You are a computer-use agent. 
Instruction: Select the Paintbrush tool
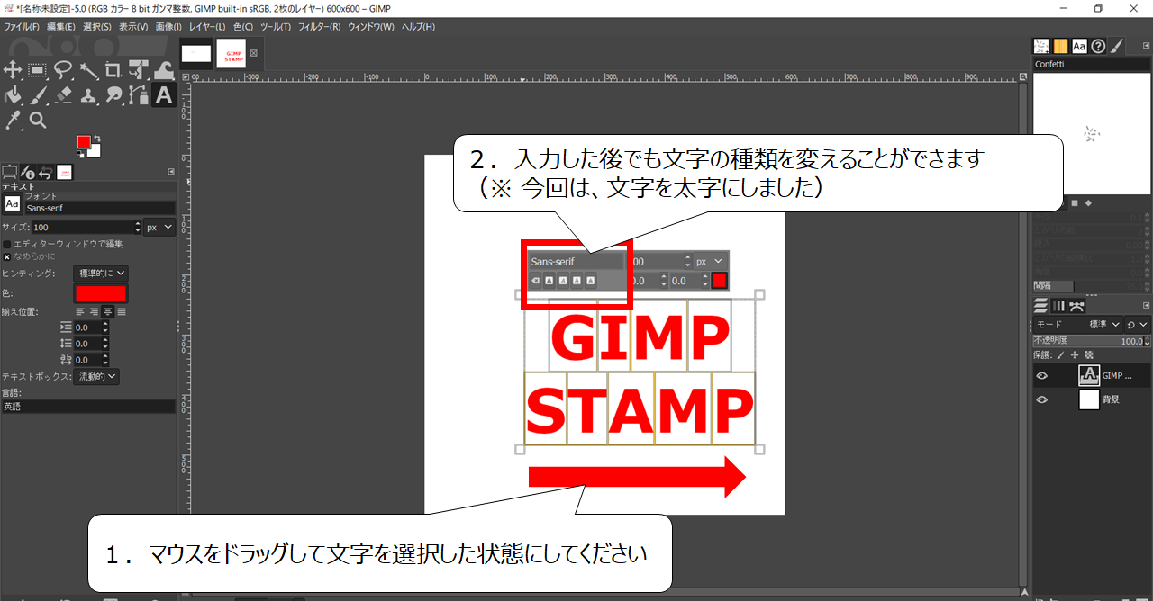(x=38, y=94)
